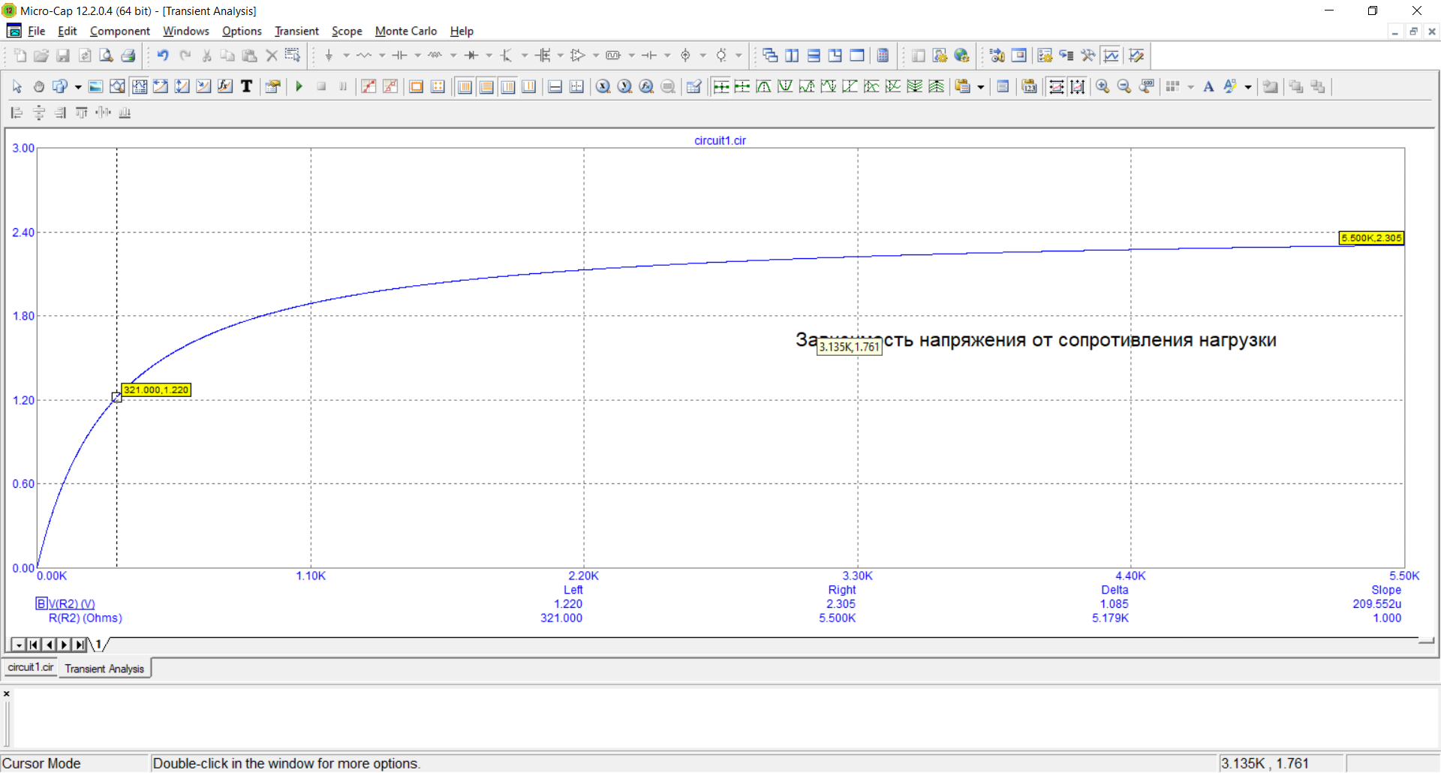This screenshot has width=1441, height=773.
Task: Expand the resistor component dropdown arrow
Action: point(382,56)
